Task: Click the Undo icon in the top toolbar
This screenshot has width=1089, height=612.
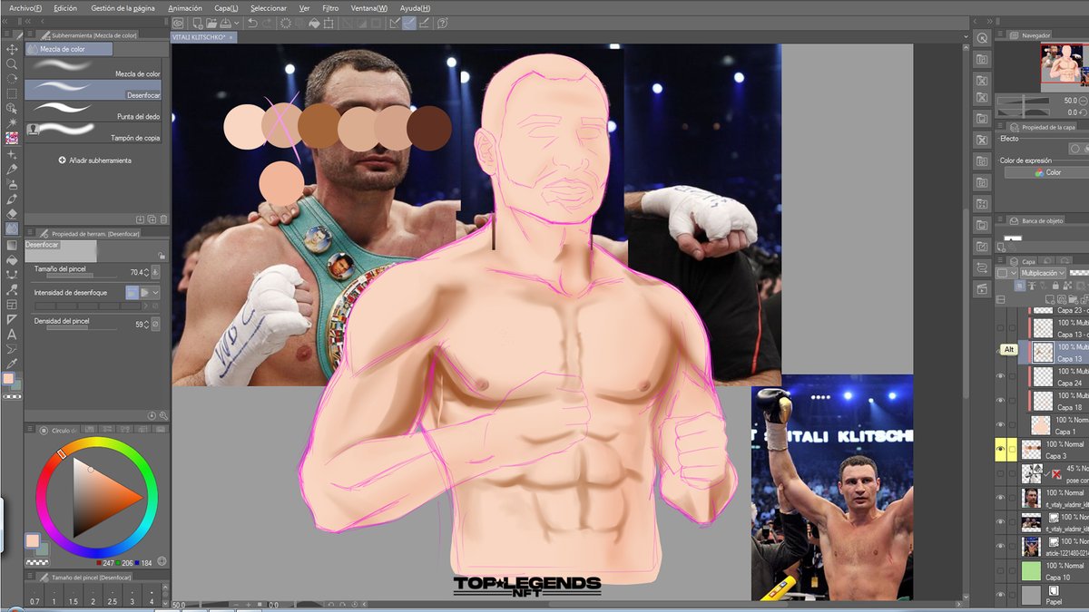Action: tap(253, 23)
